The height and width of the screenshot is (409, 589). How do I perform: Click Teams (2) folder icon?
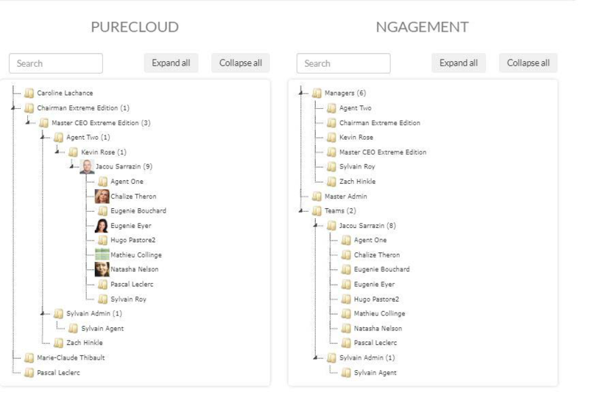tap(317, 211)
